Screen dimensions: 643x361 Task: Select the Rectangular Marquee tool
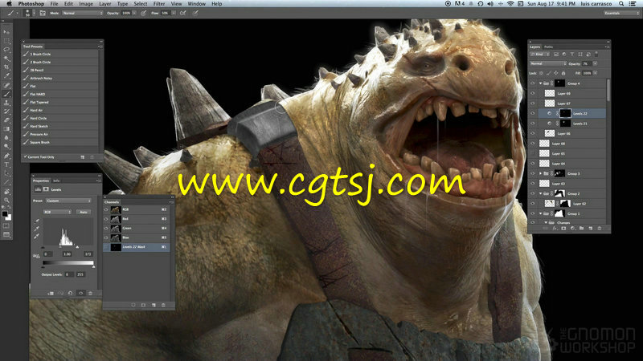pyautogui.click(x=6, y=41)
